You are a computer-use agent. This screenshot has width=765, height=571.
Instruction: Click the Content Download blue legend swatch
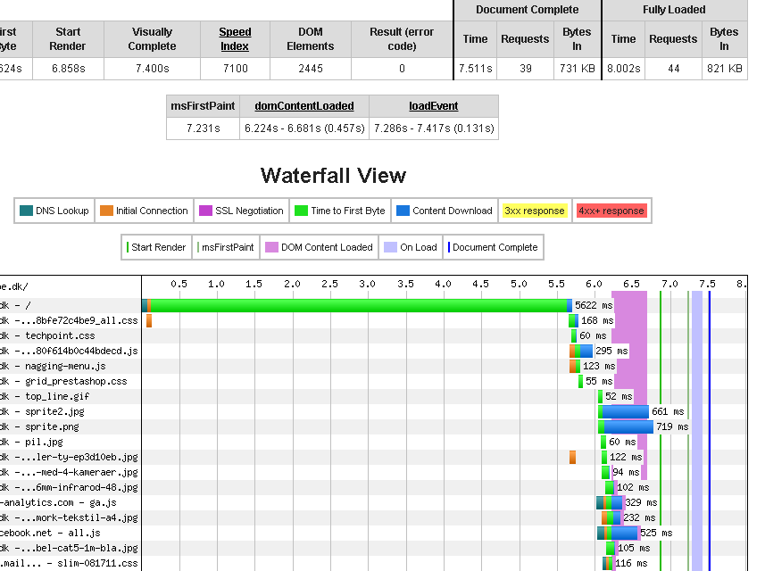coord(403,211)
